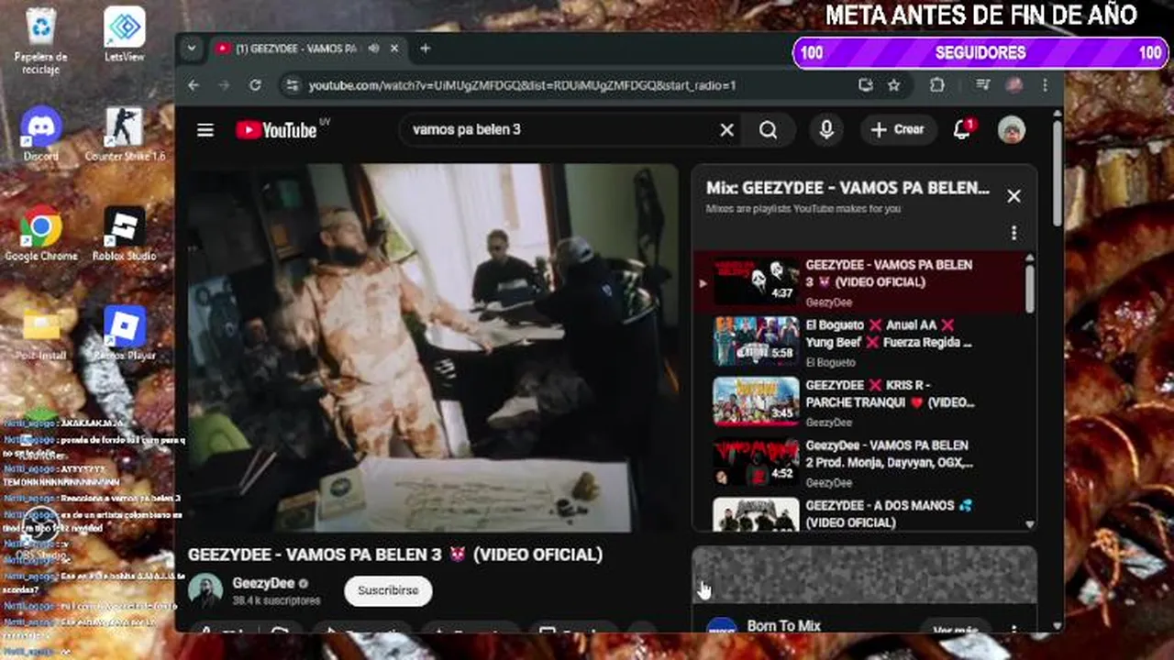Click the video title VAMOS PA BELEN 3
This screenshot has height=660, width=1174.
coord(395,555)
